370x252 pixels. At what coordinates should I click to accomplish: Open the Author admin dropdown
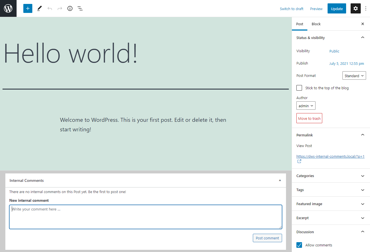306,106
